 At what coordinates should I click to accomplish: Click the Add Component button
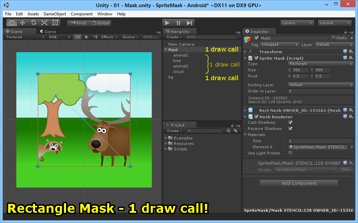pyautogui.click(x=298, y=183)
